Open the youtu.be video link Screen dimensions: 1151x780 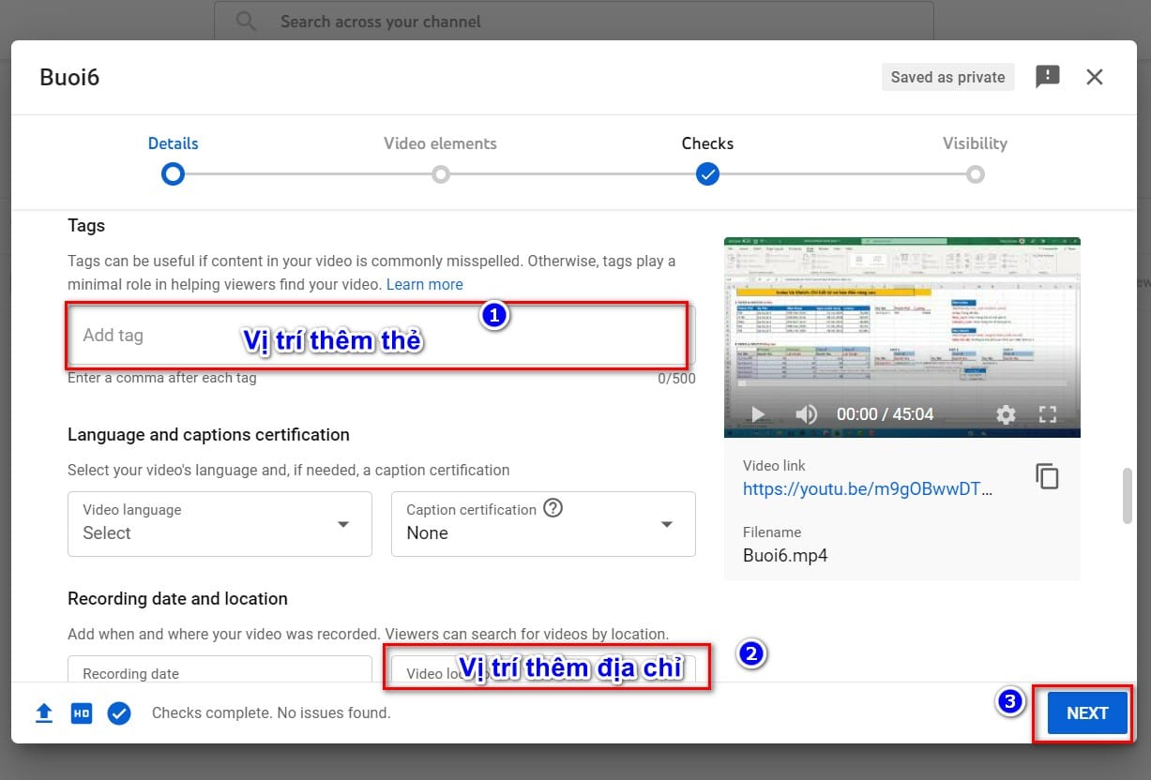click(x=868, y=488)
